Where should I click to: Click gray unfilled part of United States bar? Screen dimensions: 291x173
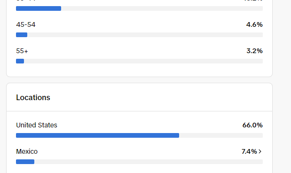point(221,135)
